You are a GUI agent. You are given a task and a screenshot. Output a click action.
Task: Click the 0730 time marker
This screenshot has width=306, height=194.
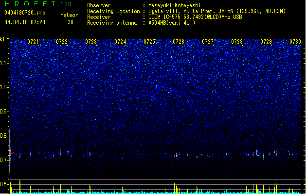[295, 42]
